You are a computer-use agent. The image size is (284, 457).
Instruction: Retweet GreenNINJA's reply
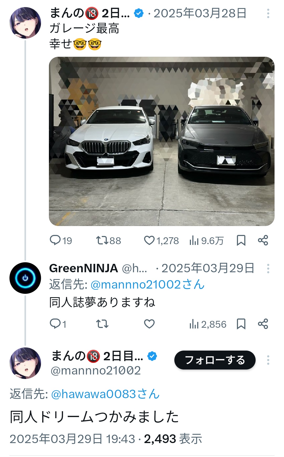[102, 324]
